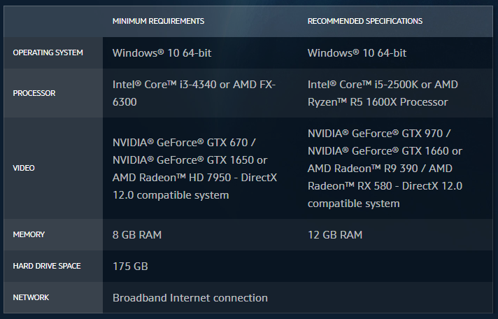Viewport: 498px width, 319px height.
Task: Click the Minimum Requirements column header
Action: point(158,21)
